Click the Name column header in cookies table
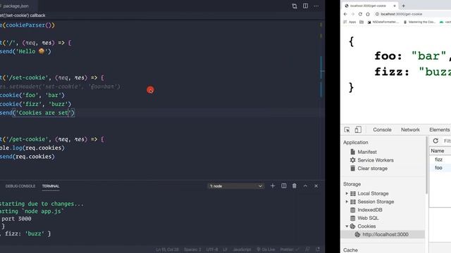451x253 pixels. tap(438, 151)
